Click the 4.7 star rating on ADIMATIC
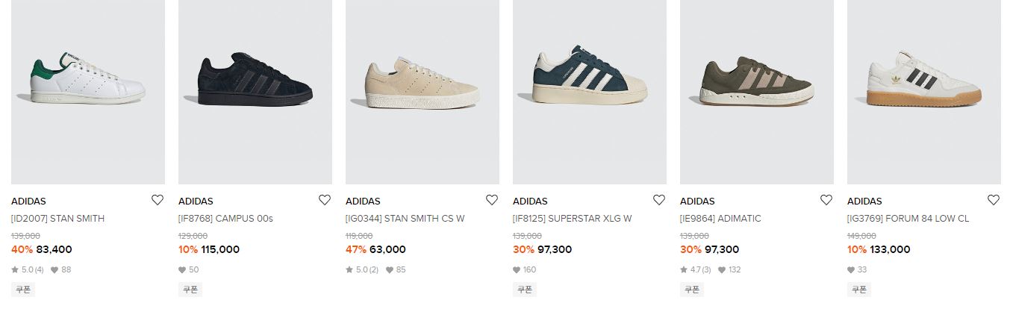The height and width of the screenshot is (309, 1010). (696, 269)
